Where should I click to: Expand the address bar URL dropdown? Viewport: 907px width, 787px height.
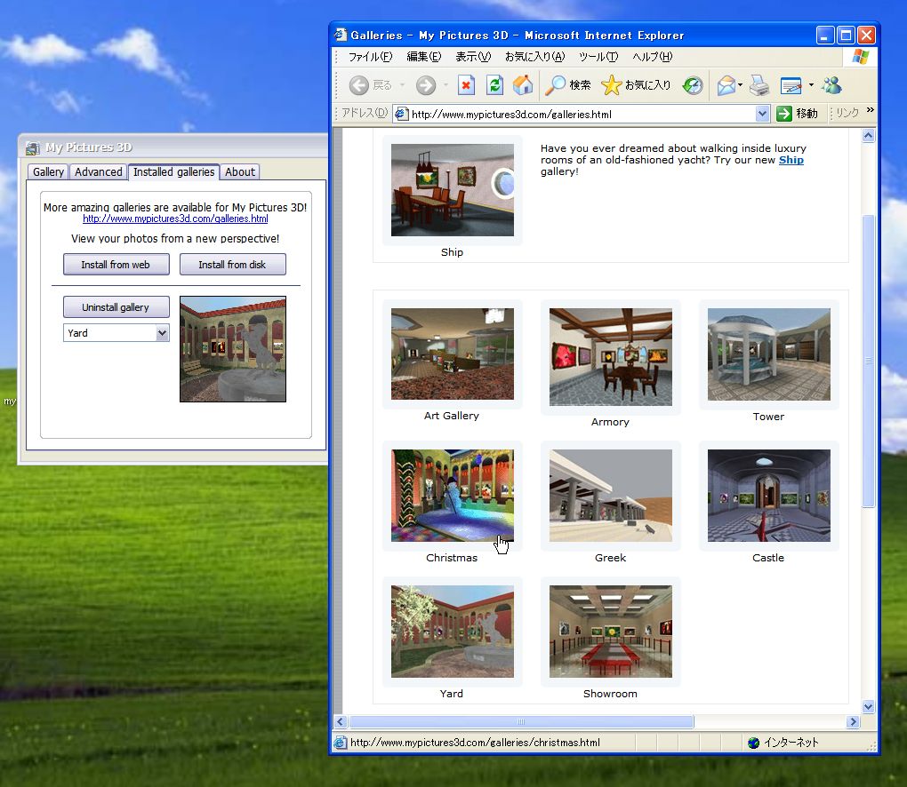tap(762, 114)
